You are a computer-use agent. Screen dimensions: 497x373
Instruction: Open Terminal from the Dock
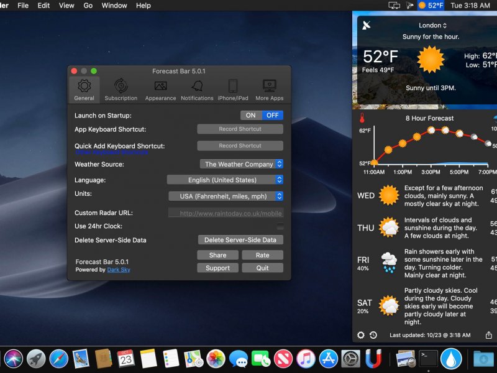pos(429,359)
